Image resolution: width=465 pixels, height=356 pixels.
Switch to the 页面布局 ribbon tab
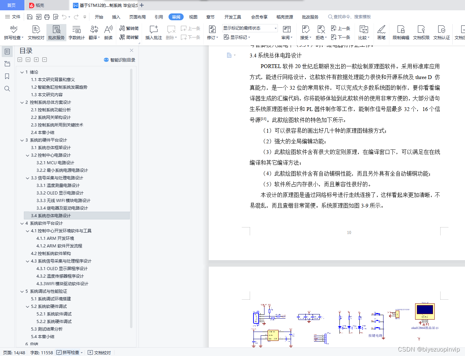click(138, 17)
